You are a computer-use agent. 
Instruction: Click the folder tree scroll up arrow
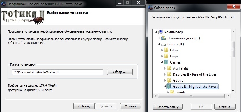click(x=233, y=31)
